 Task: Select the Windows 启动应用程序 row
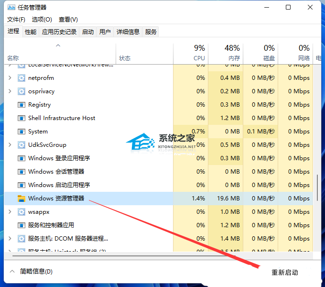159,185
